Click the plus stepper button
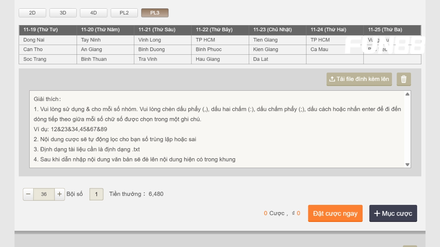Image resolution: width=440 pixels, height=247 pixels. pos(60,194)
